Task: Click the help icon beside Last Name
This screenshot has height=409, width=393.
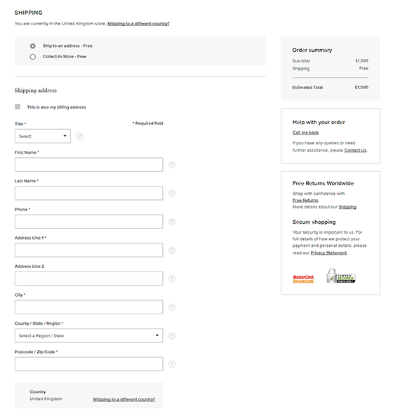Action: tap(172, 194)
